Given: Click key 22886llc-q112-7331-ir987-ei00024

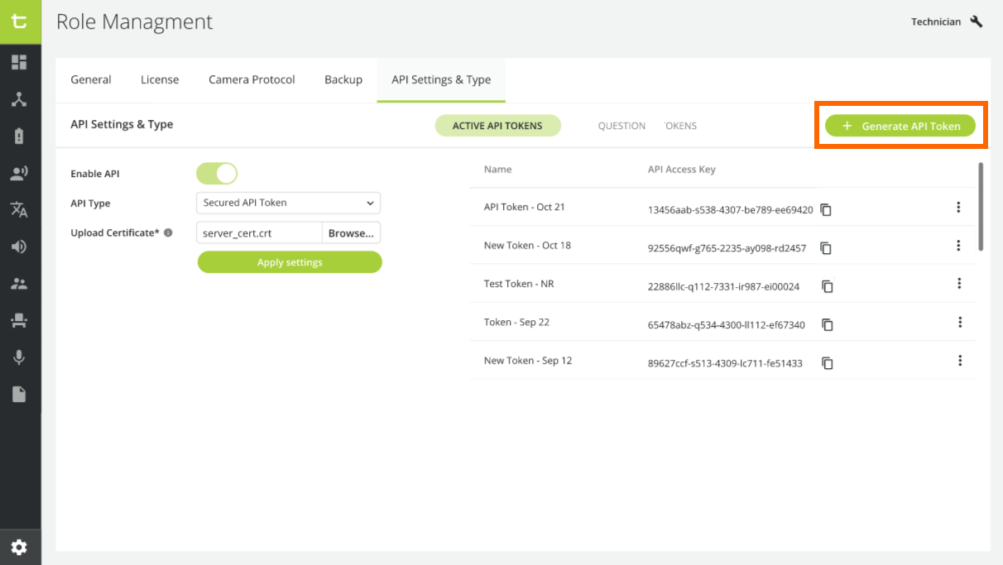Looking at the screenshot, I should (724, 286).
